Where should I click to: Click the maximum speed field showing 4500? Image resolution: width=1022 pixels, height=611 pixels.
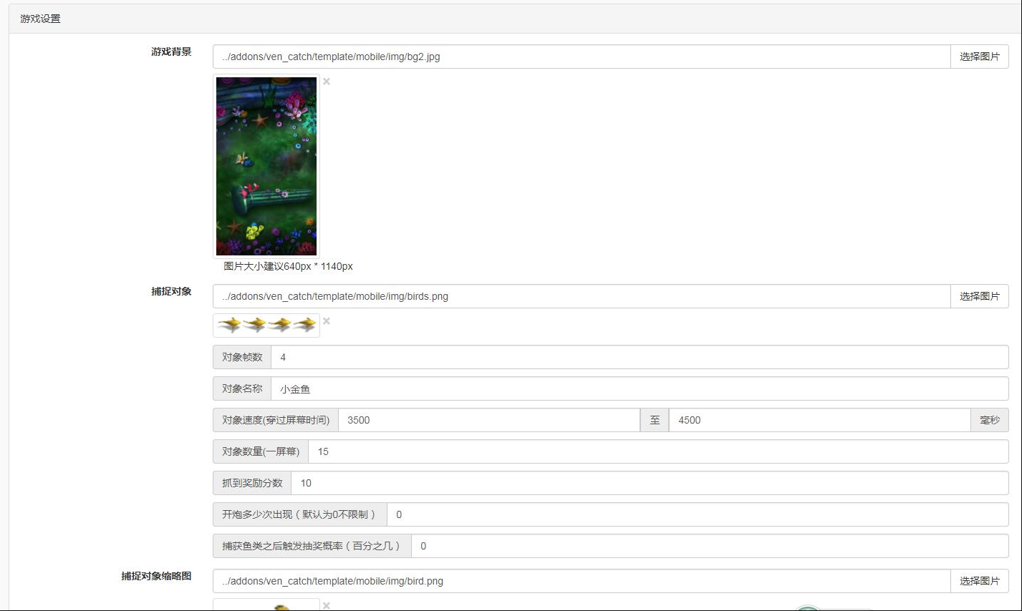click(819, 420)
